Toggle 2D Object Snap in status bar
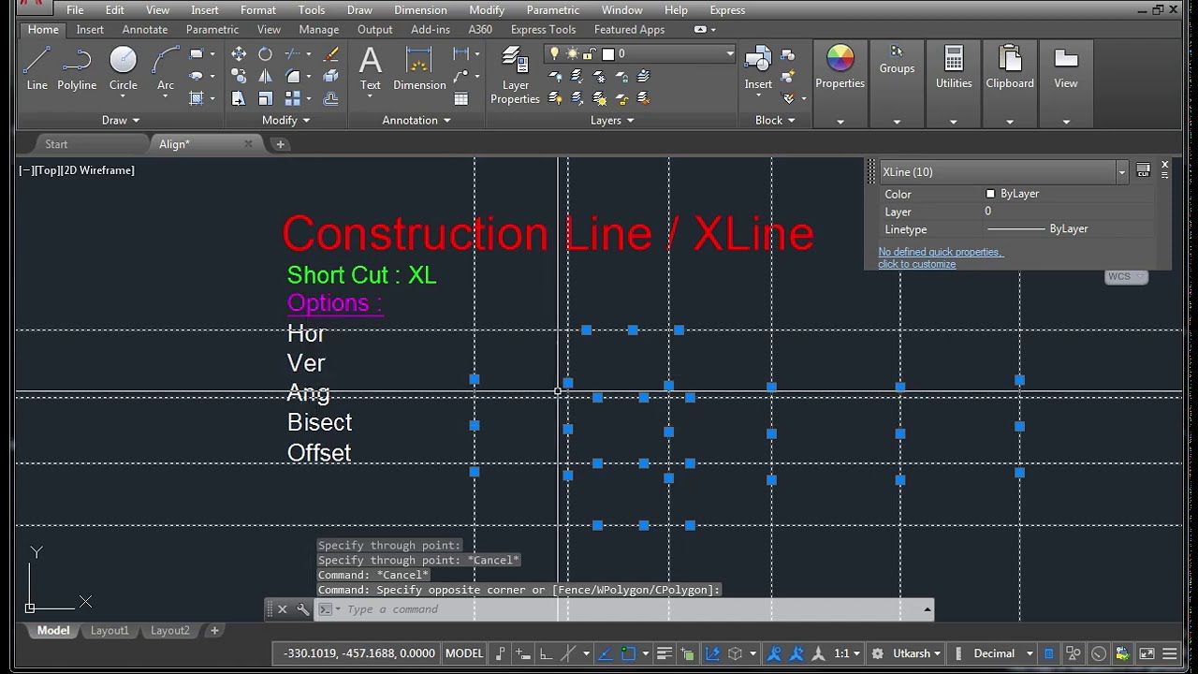 628,653
